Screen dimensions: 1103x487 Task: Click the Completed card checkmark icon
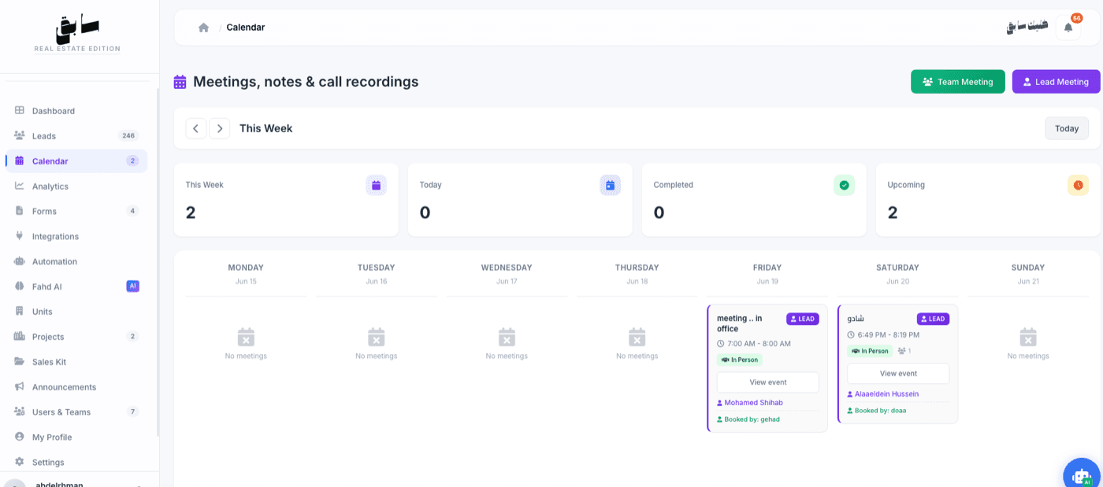pos(844,186)
